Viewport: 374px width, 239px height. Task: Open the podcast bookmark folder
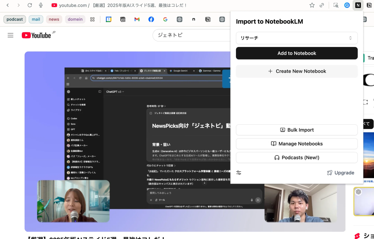click(15, 19)
